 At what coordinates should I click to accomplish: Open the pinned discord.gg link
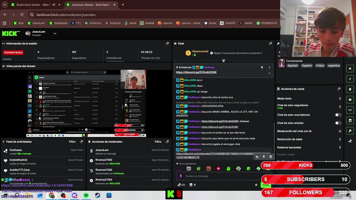(x=196, y=72)
